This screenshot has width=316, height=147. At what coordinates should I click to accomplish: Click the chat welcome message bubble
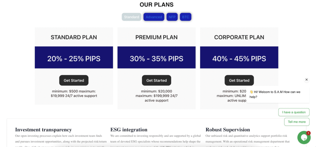point(278,95)
